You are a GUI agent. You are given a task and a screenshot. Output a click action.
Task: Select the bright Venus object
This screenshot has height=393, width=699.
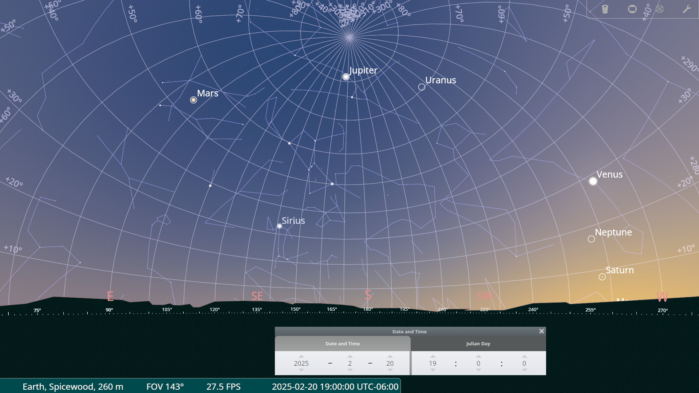click(x=593, y=181)
